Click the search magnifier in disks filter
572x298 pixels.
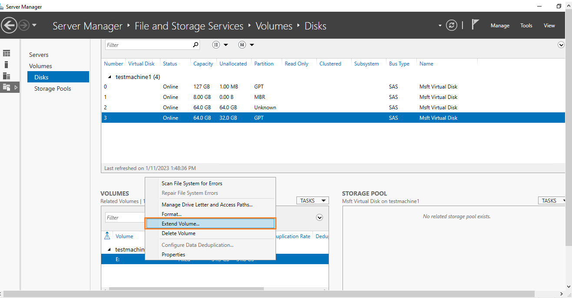click(196, 45)
